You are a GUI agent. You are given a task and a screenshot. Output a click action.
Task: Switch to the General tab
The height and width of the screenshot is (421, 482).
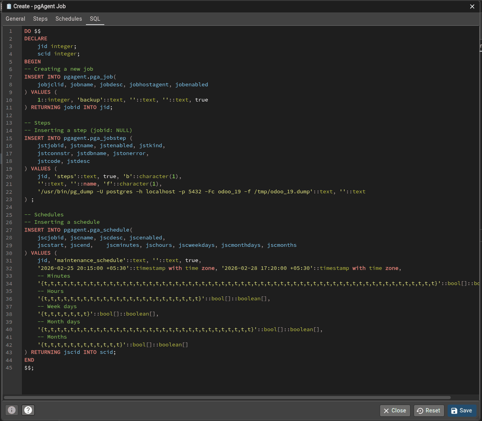15,19
